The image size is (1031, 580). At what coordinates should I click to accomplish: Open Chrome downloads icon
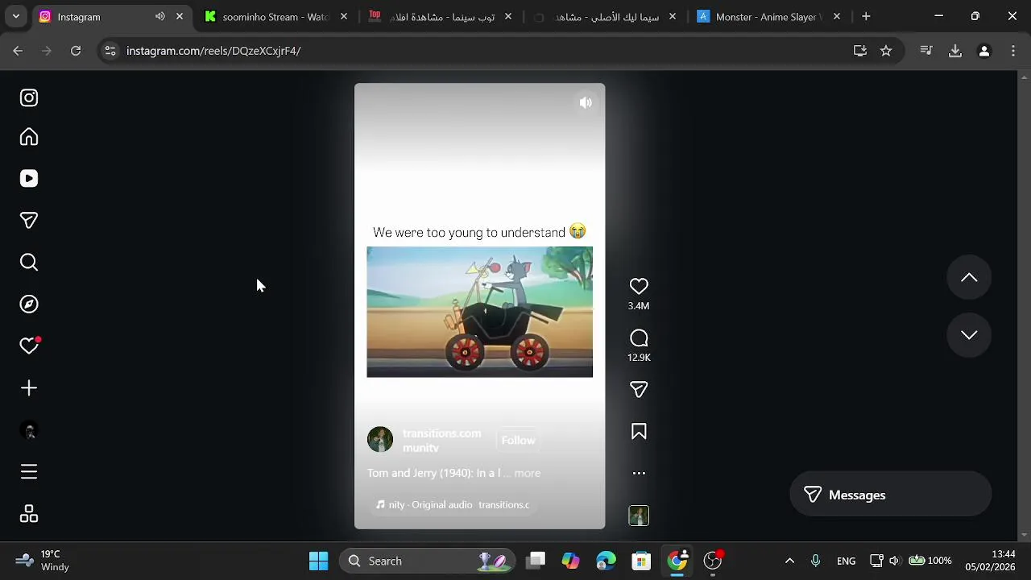coord(955,51)
